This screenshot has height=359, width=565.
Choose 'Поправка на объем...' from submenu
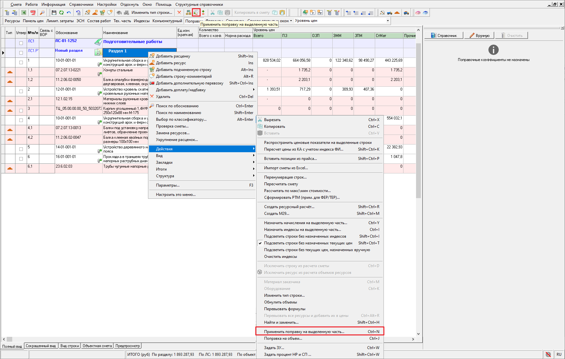click(x=320, y=338)
